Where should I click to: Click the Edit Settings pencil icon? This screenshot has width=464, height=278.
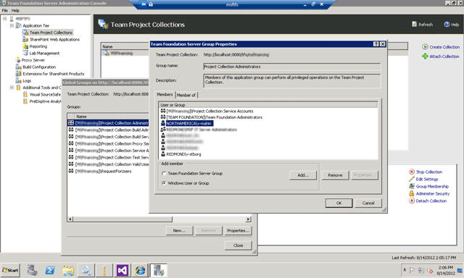click(x=412, y=179)
